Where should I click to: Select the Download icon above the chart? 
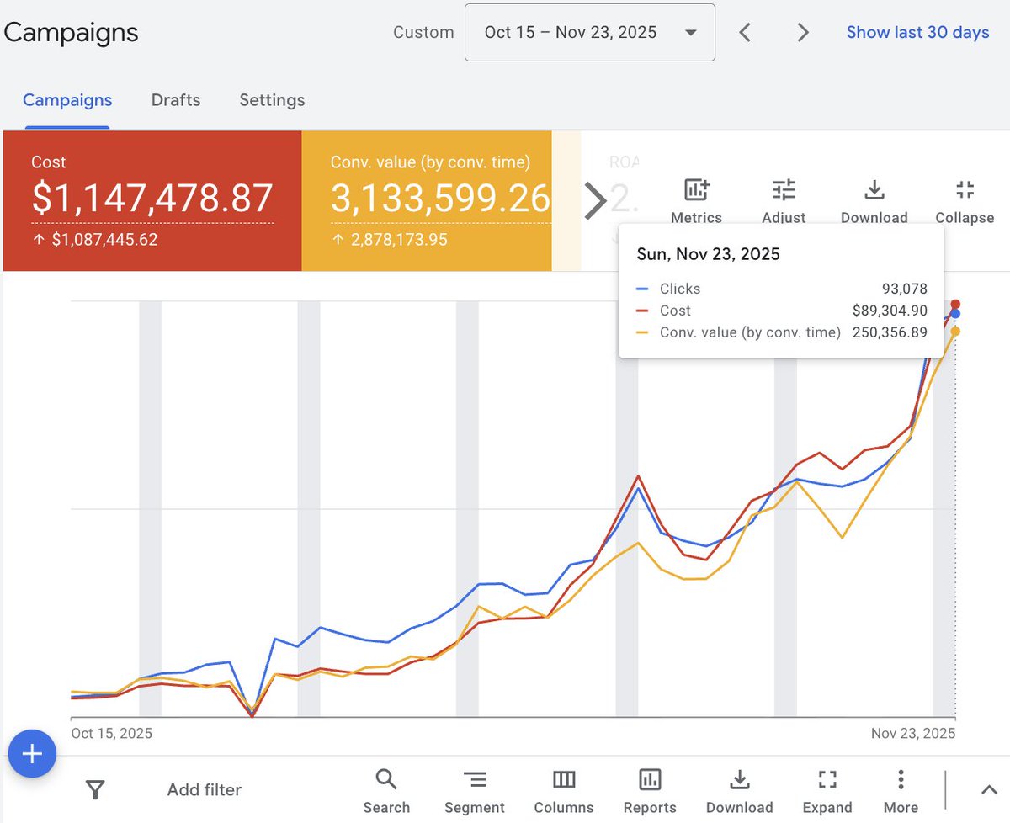coord(874,191)
